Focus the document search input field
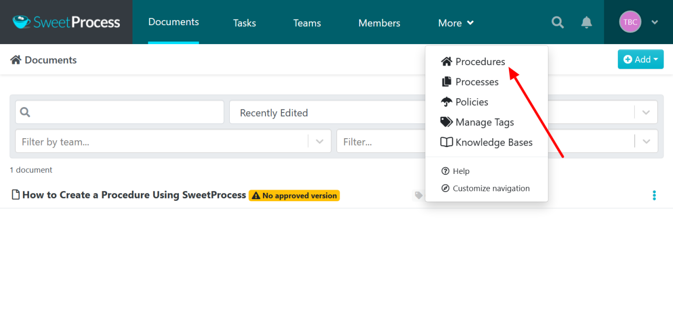Image resolution: width=673 pixels, height=331 pixels. [x=120, y=112]
